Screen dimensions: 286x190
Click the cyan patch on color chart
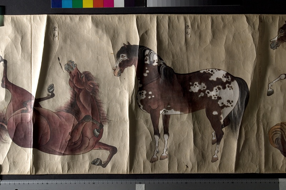click(x=67, y=4)
